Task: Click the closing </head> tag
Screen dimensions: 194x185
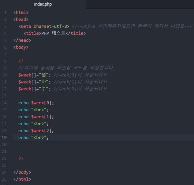Action: point(22,40)
